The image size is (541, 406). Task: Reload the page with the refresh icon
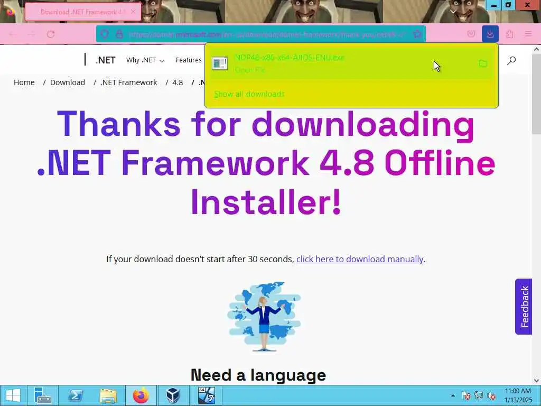(51, 34)
